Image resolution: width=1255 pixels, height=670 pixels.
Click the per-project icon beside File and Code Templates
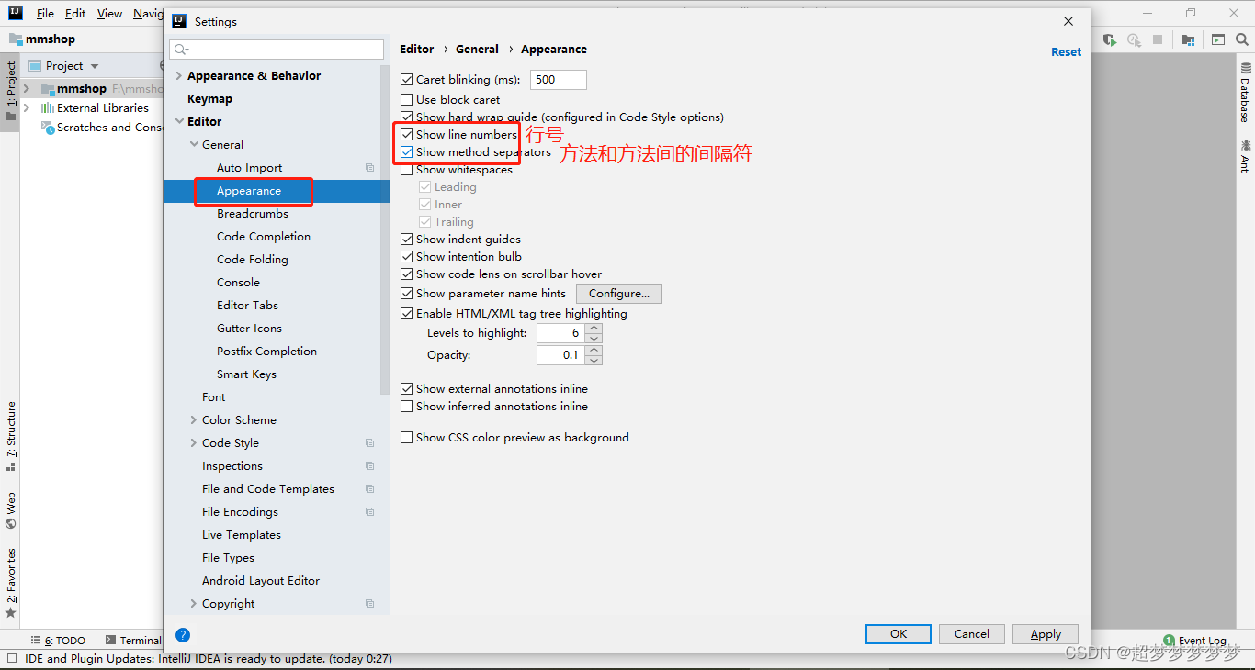point(369,489)
